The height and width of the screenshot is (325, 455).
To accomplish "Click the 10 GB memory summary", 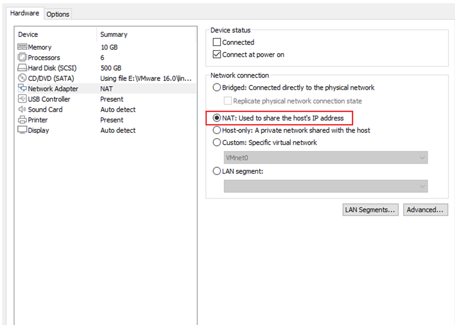I will (109, 47).
